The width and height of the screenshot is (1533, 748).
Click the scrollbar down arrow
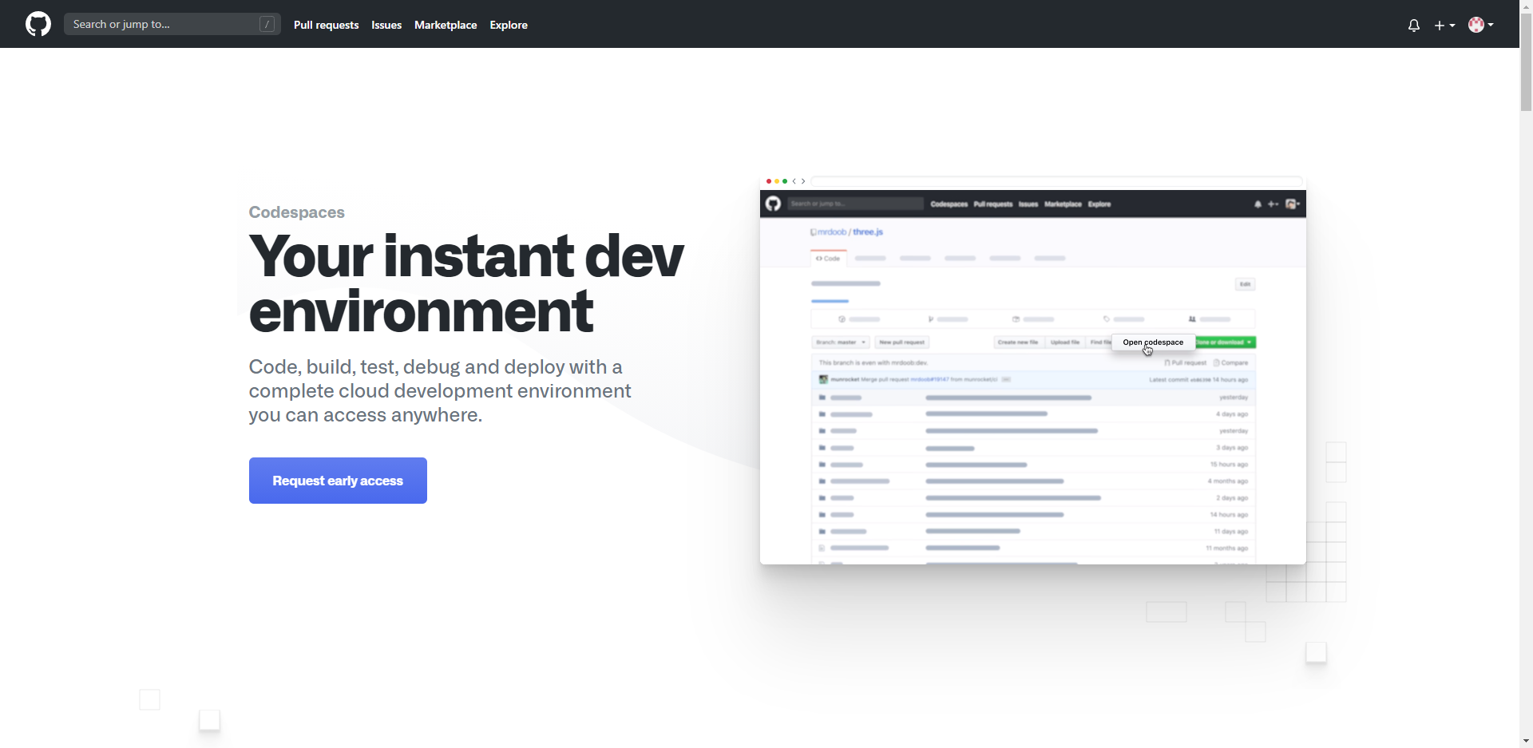[x=1526, y=742]
